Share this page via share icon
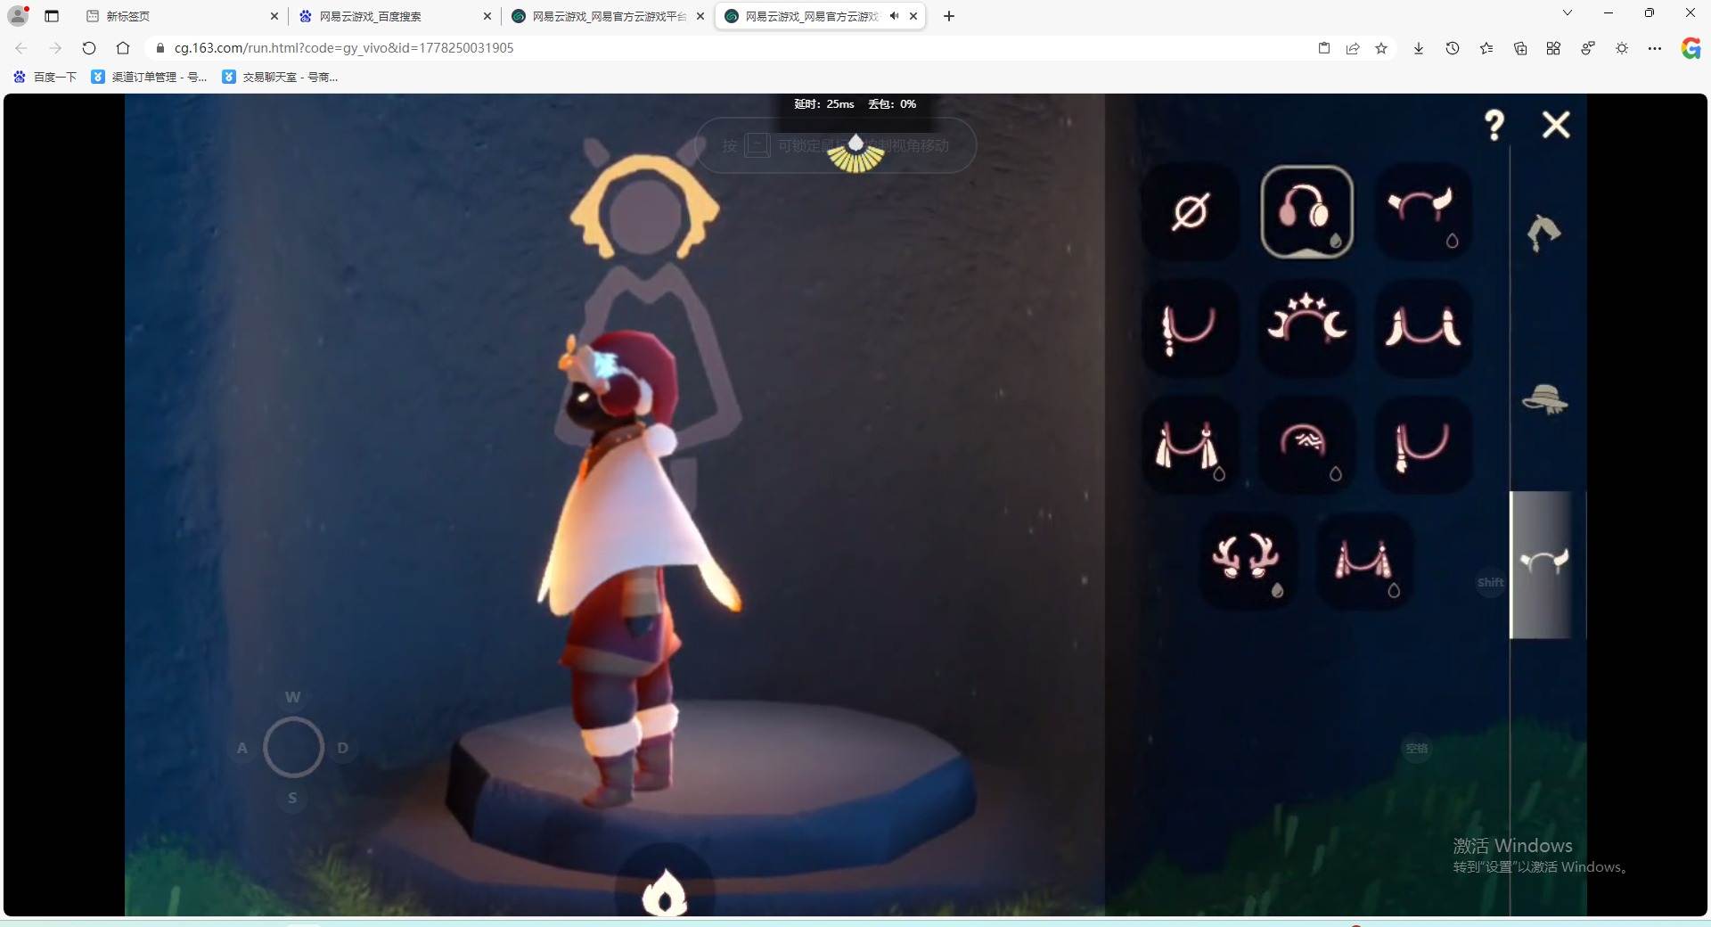 (x=1353, y=48)
